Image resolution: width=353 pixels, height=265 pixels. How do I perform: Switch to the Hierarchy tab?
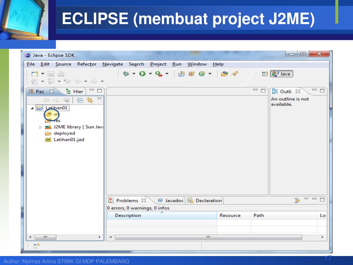click(74, 91)
